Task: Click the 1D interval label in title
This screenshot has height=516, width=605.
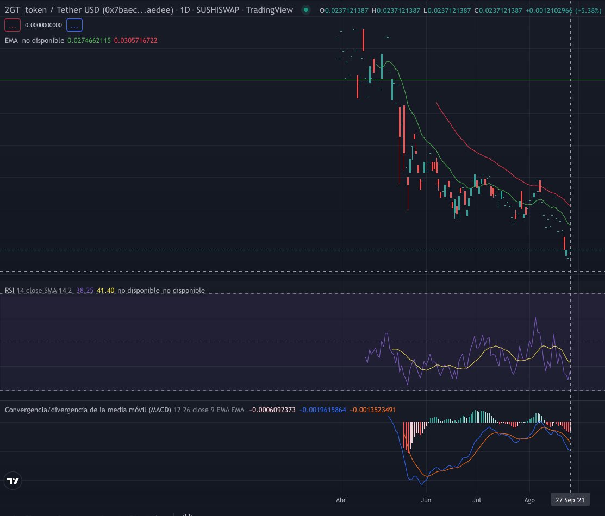Action: coord(185,10)
